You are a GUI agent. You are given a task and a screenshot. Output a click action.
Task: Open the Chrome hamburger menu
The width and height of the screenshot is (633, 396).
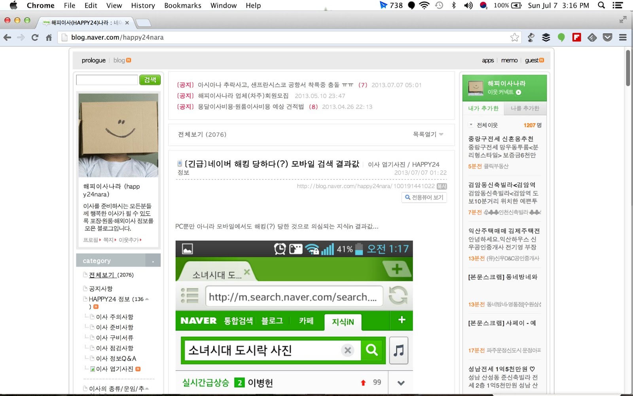coord(623,37)
